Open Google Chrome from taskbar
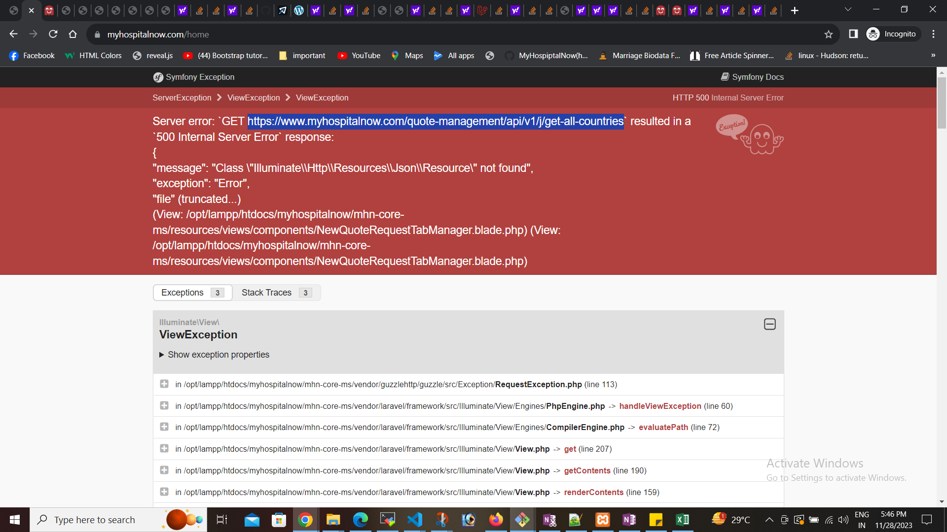The image size is (947, 532). 305,520
